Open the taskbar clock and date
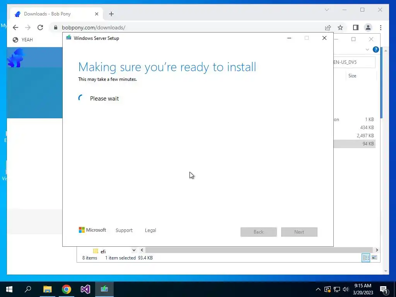This screenshot has width=396, height=297. coord(363,289)
